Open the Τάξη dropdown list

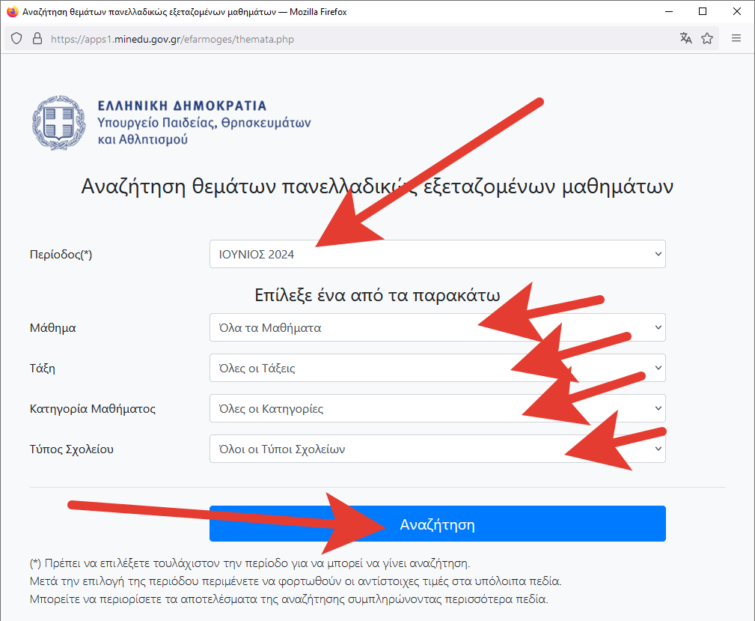click(437, 368)
